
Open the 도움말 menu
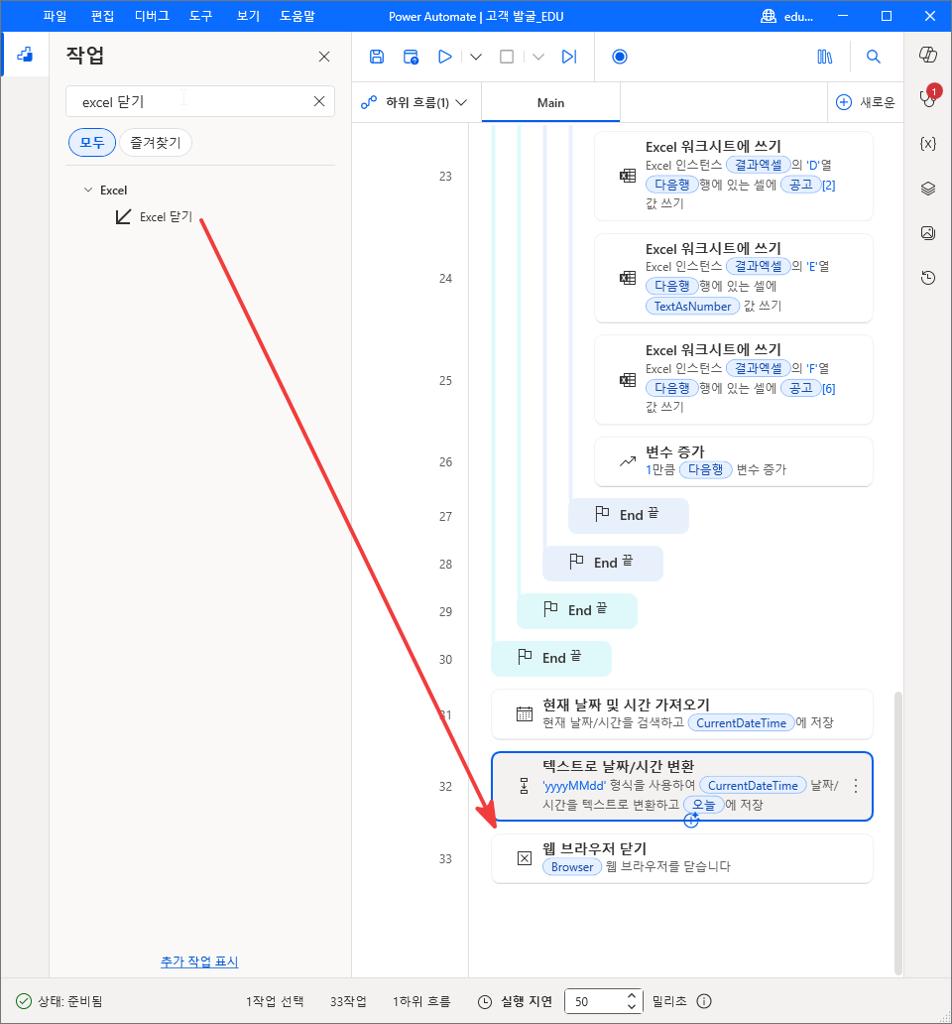297,16
